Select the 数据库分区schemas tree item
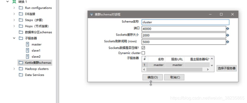The image size is (247, 103). pos(39,32)
